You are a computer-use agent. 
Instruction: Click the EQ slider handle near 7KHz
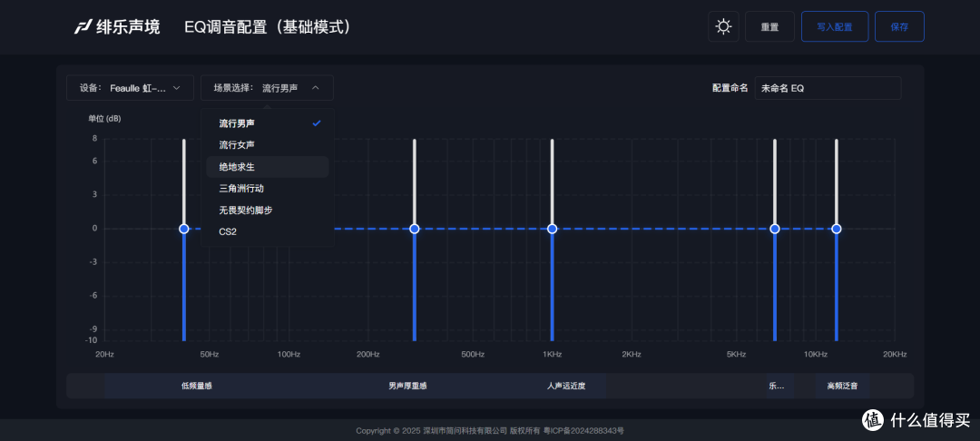point(774,229)
